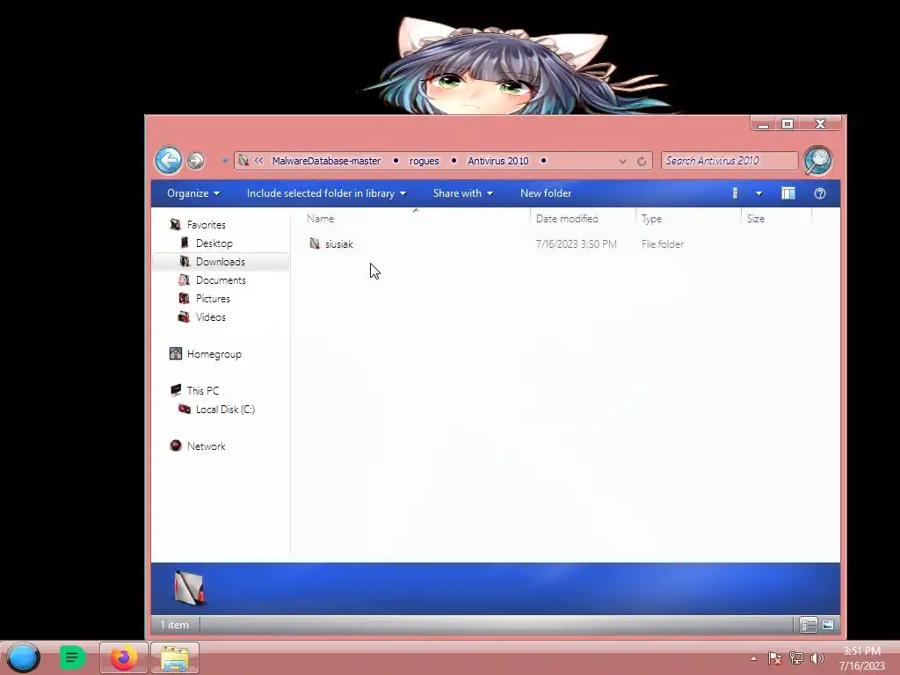The image size is (900, 675).
Task: Click the grey Forward arrow button
Action: click(196, 161)
